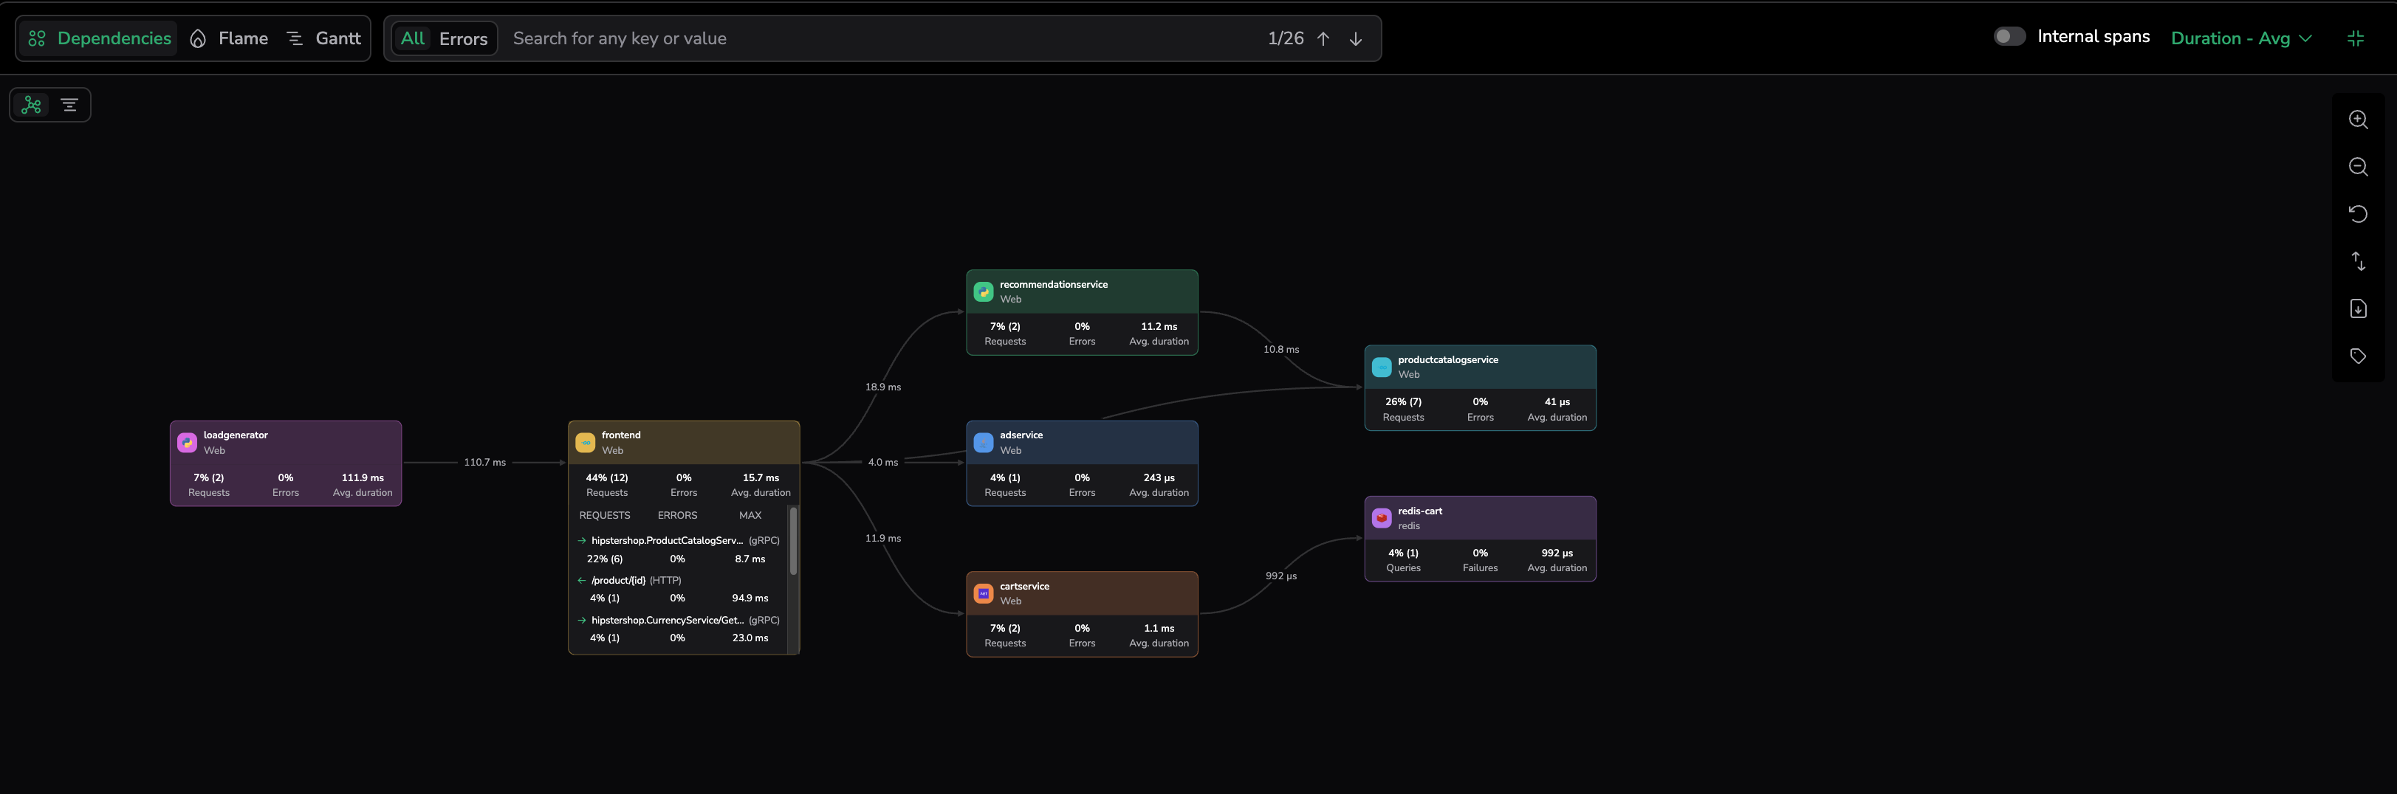Click the download graph icon
The height and width of the screenshot is (794, 2397).
click(x=2357, y=308)
